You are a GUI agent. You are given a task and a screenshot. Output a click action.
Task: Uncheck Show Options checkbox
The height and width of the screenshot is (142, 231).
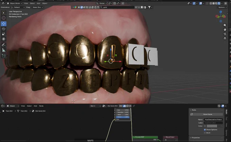click(x=205, y=130)
